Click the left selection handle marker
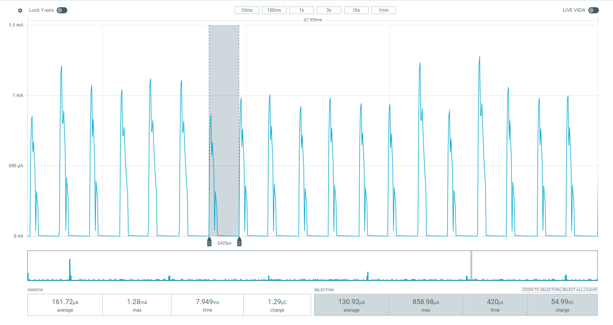The image size is (613, 325). tap(209, 242)
